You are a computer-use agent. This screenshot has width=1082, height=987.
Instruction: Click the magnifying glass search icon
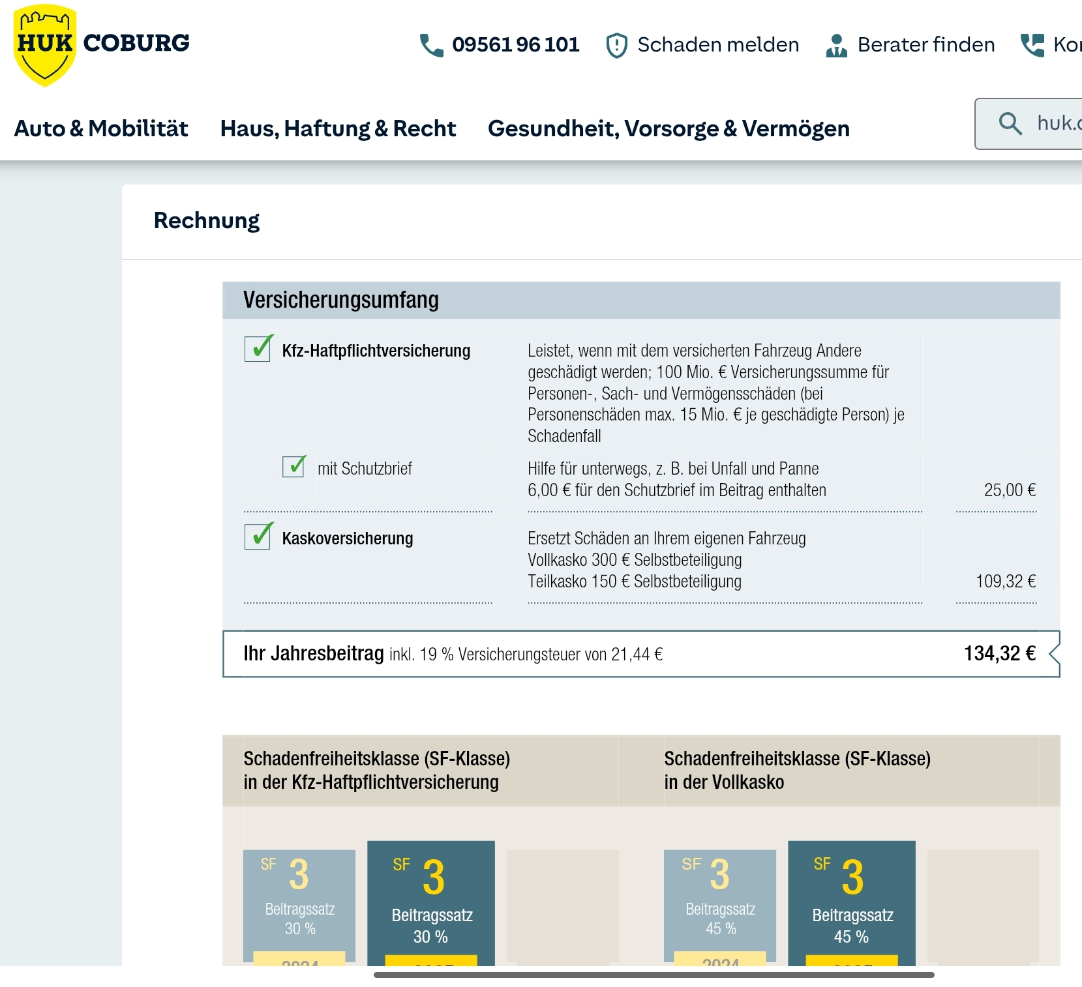[x=1010, y=123]
